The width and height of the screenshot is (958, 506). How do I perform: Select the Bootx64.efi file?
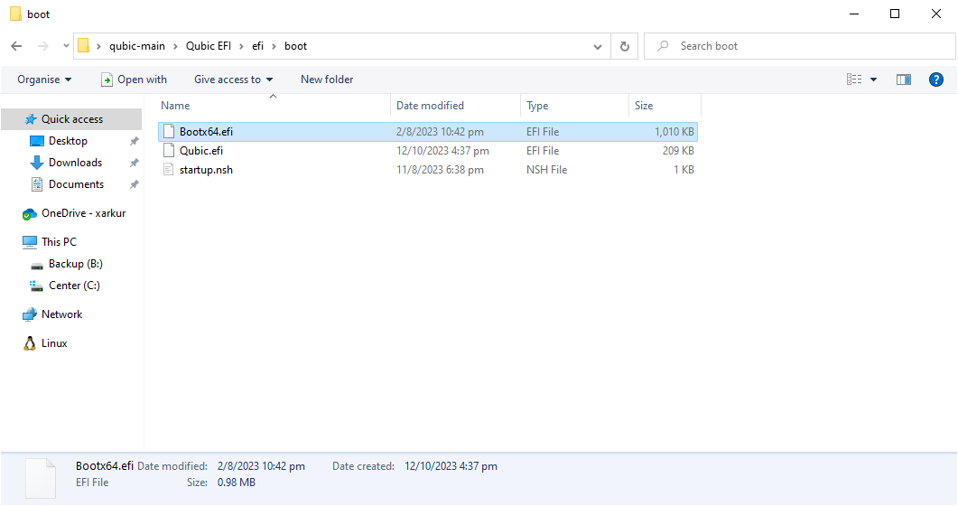click(428, 131)
